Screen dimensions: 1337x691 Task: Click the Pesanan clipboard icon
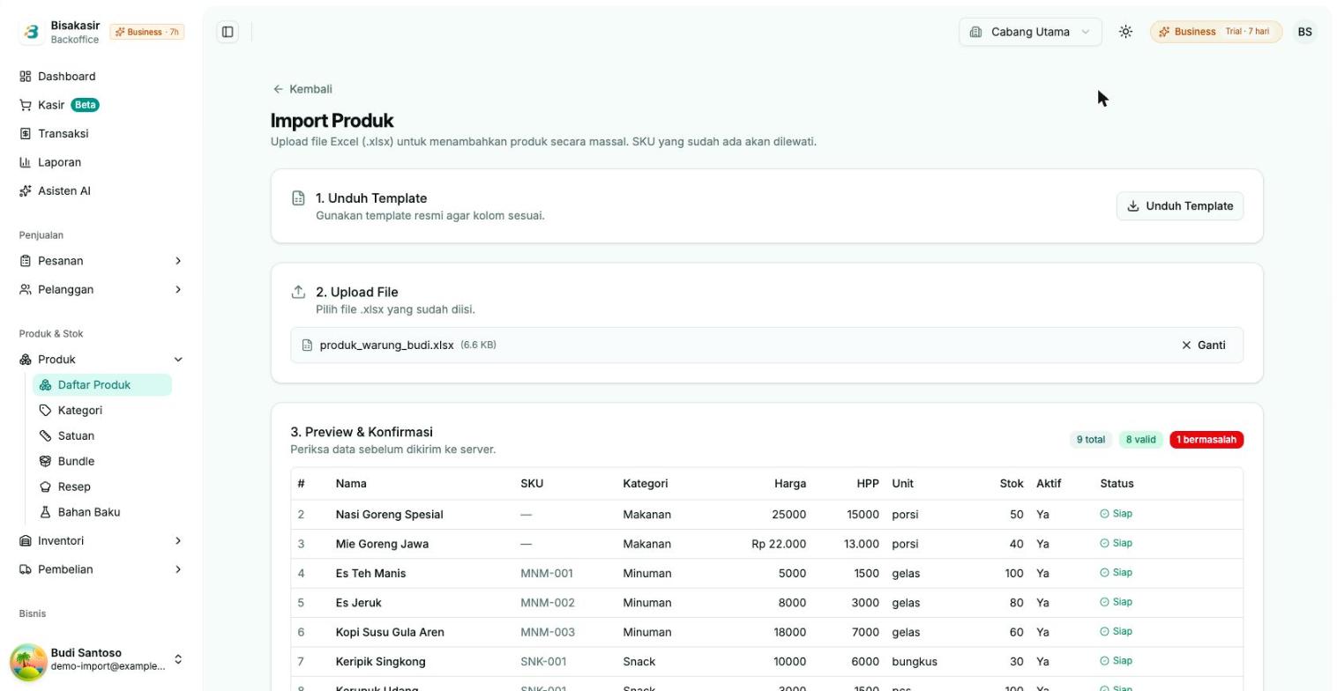26,261
